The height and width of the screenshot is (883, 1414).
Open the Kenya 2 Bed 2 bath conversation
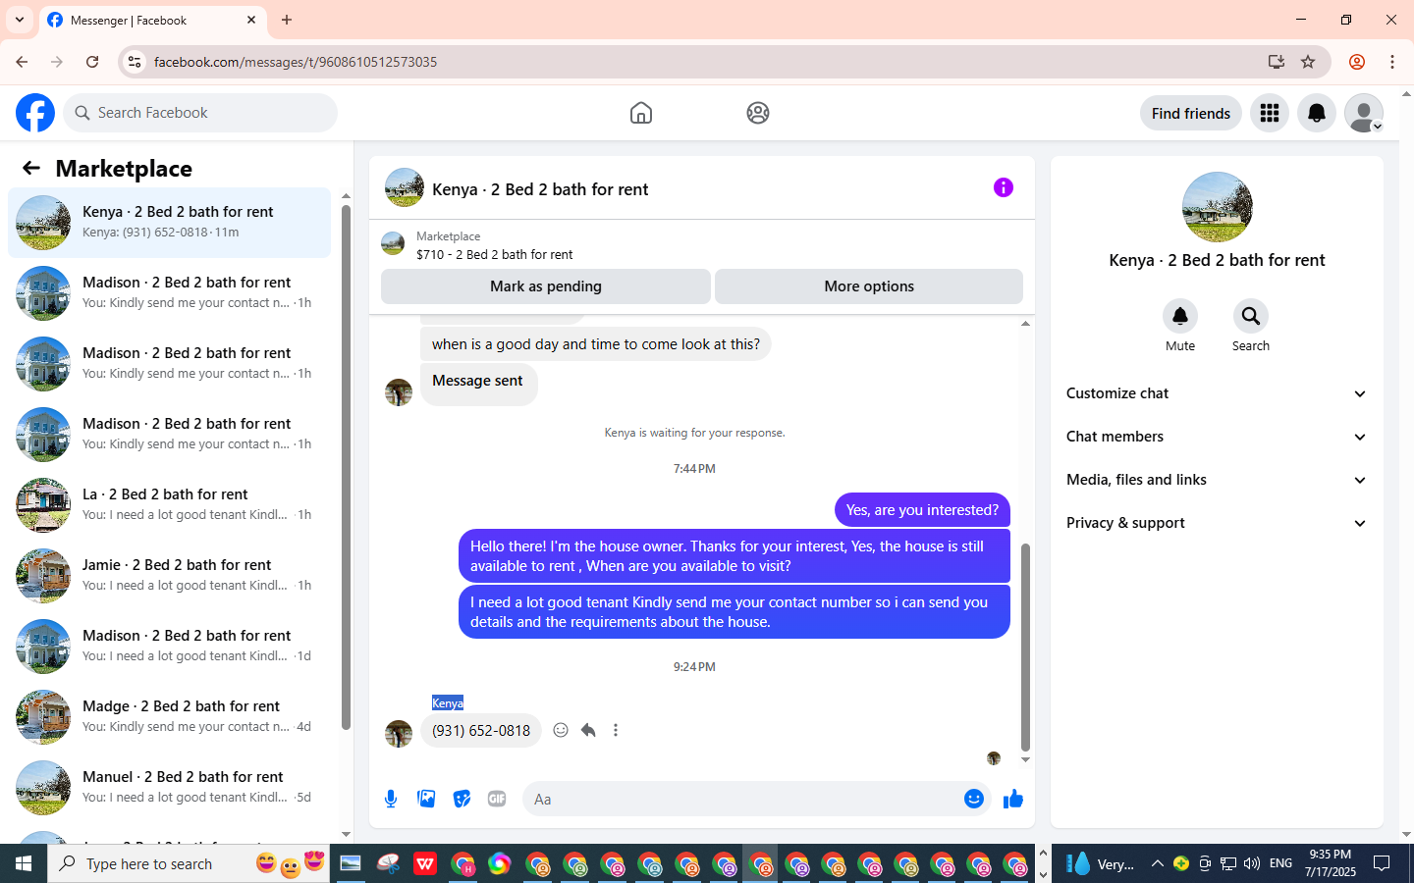point(170,223)
